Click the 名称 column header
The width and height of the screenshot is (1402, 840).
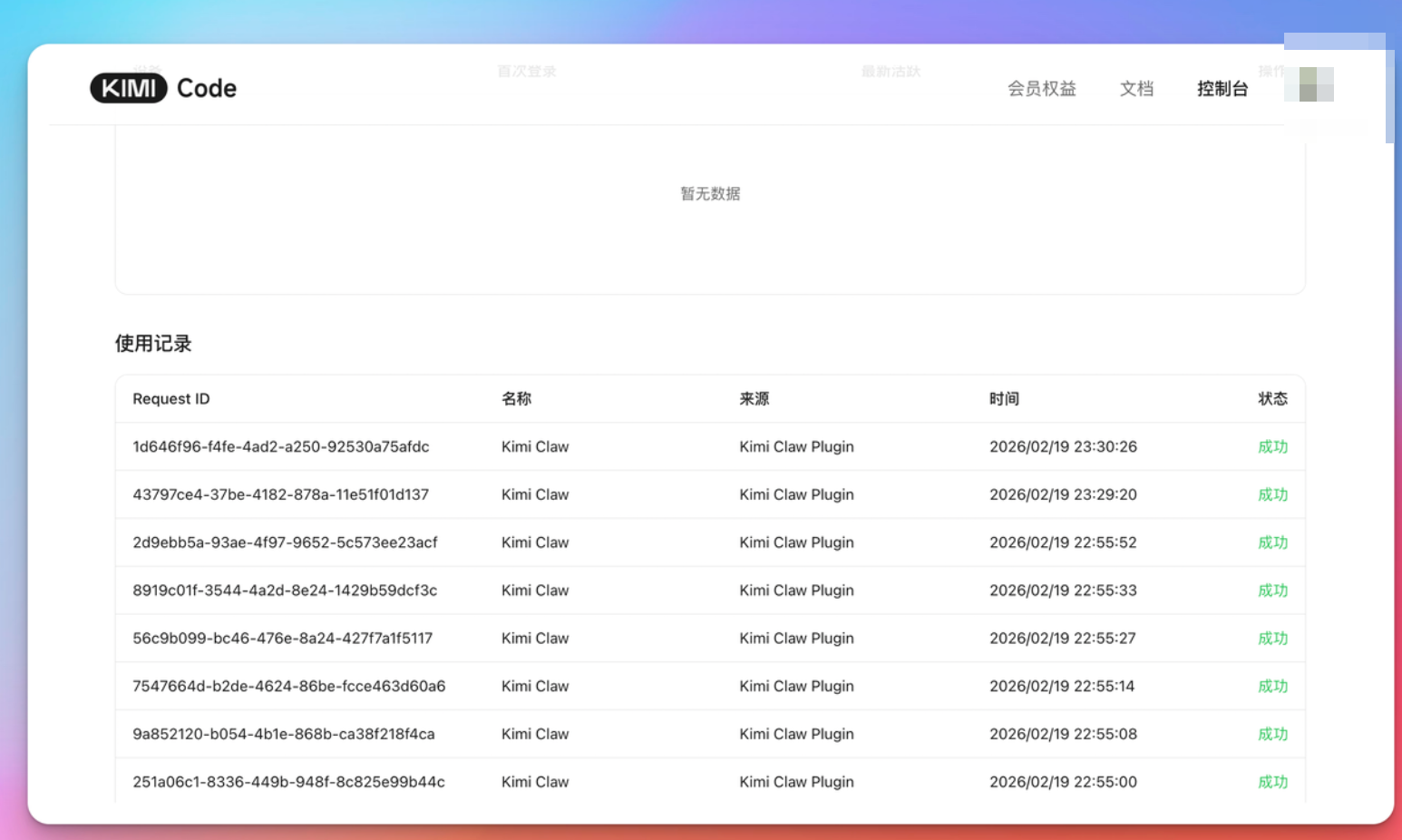(x=516, y=399)
